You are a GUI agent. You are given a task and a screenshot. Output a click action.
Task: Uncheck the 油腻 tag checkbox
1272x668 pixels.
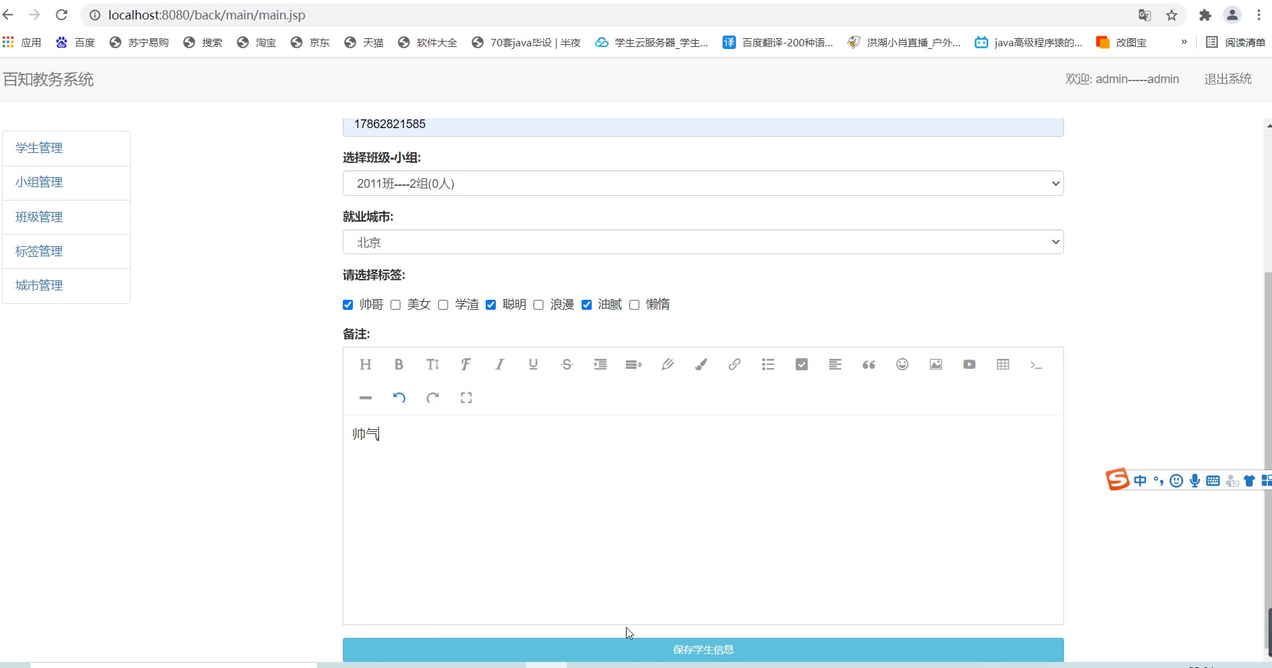coord(586,305)
